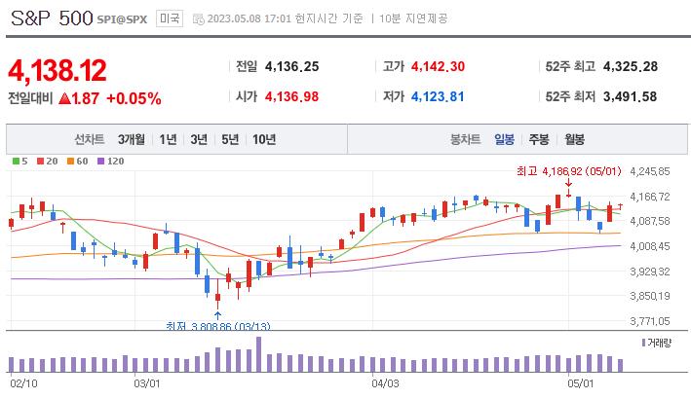Click the 52주 최저 value 3,491.58
Image resolution: width=691 pixels, height=399 pixels.
click(631, 96)
